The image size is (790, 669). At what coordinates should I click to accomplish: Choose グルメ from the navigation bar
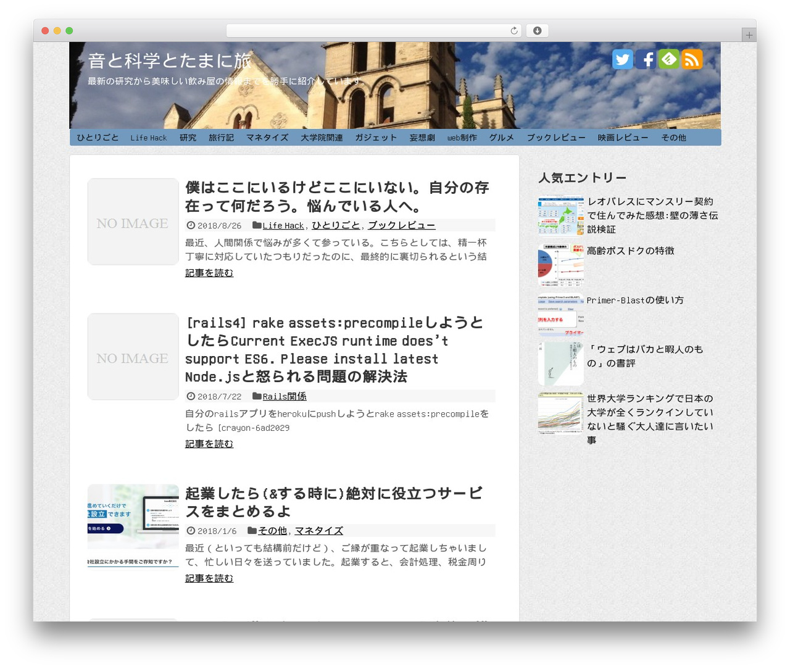[502, 138]
